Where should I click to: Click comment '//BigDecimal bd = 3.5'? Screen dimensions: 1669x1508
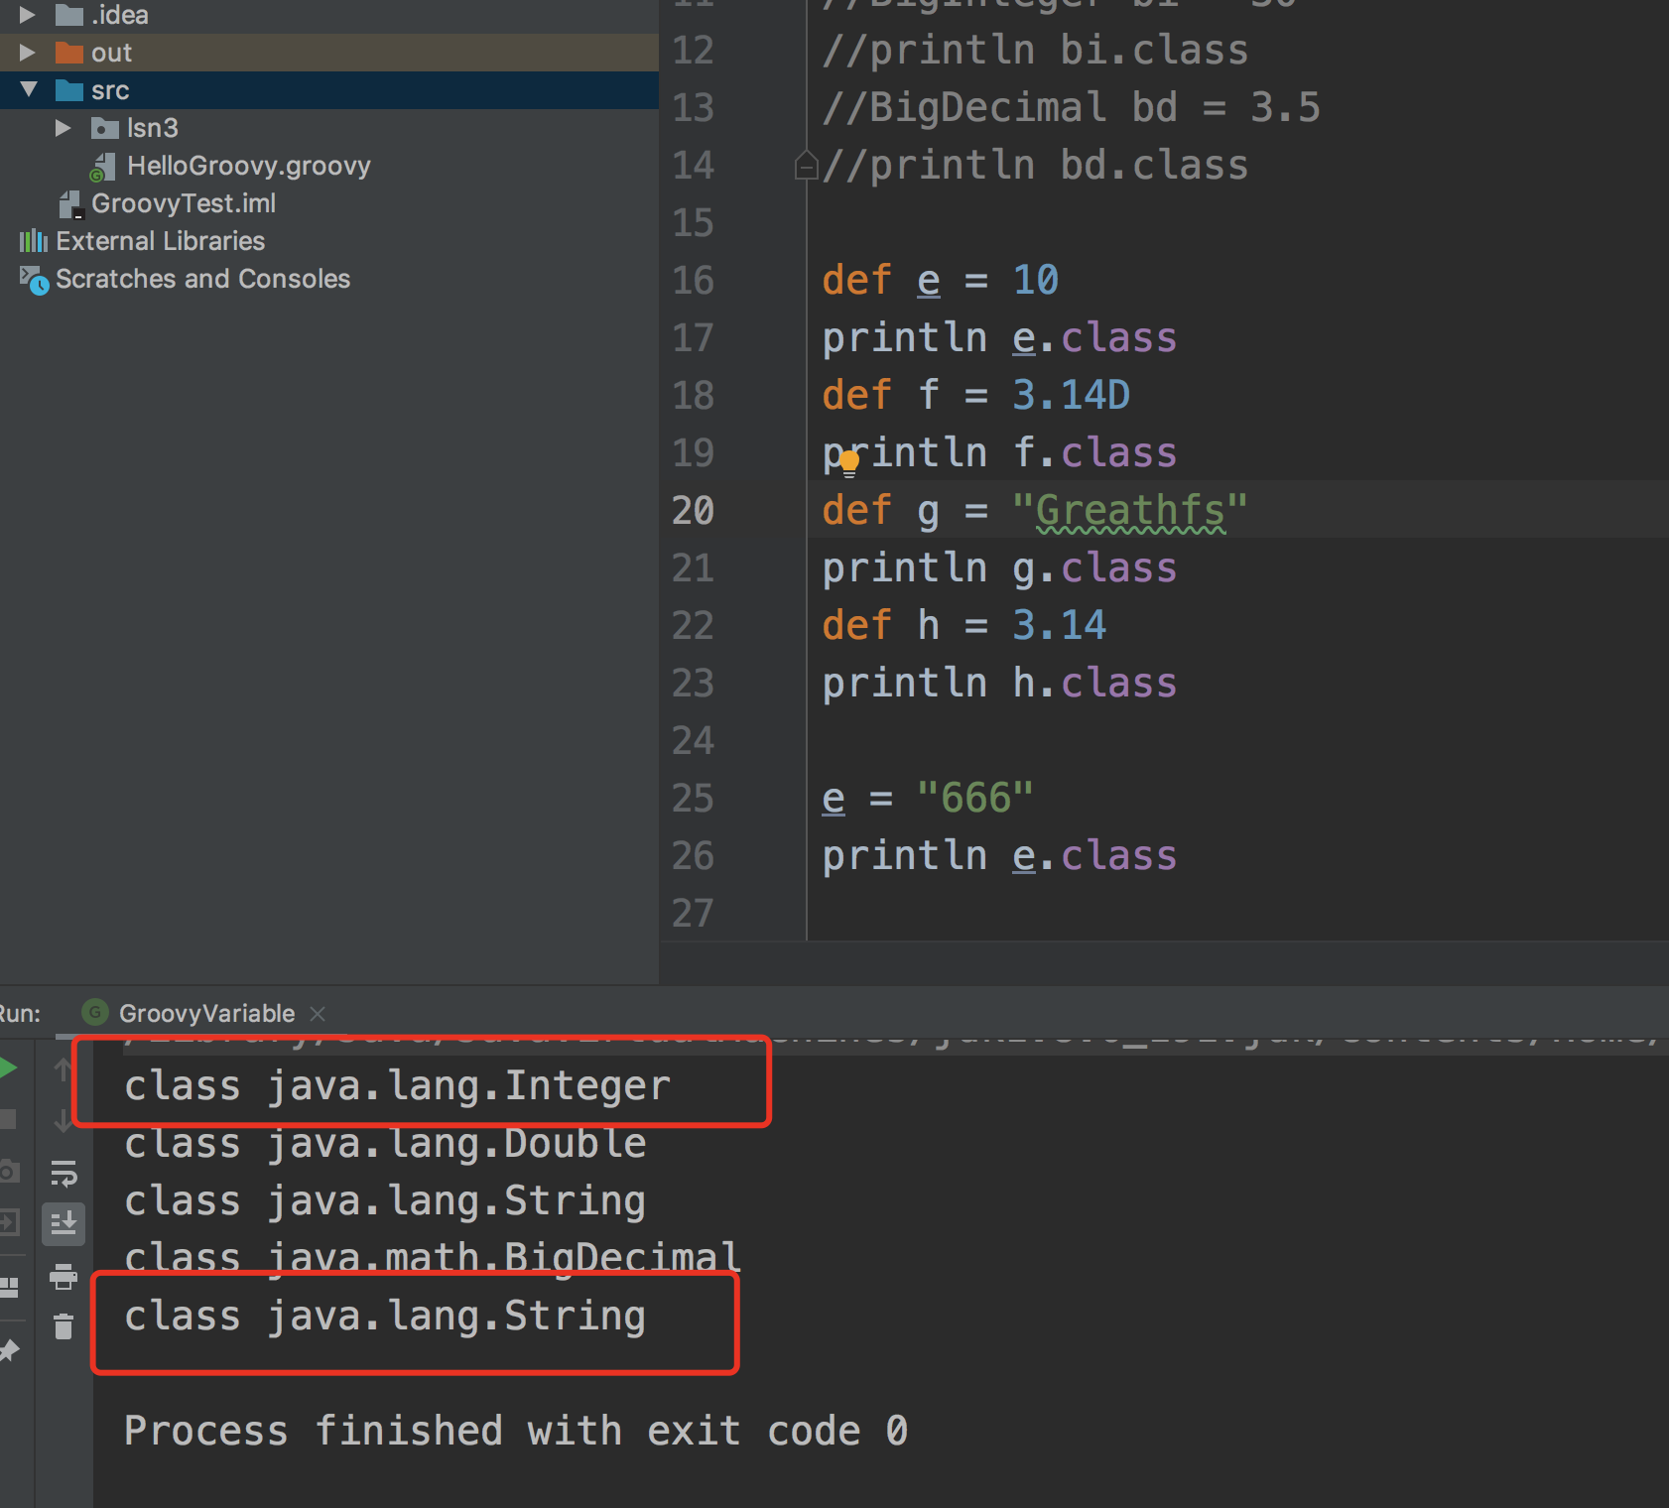tap(1071, 107)
